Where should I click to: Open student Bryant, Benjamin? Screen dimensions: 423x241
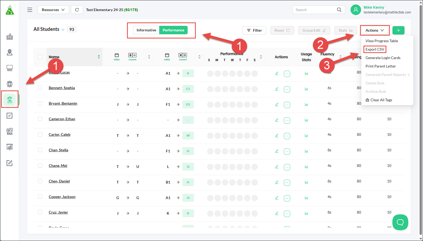tap(63, 103)
